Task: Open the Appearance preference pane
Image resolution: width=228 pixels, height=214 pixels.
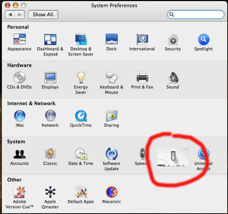Action: click(x=19, y=39)
